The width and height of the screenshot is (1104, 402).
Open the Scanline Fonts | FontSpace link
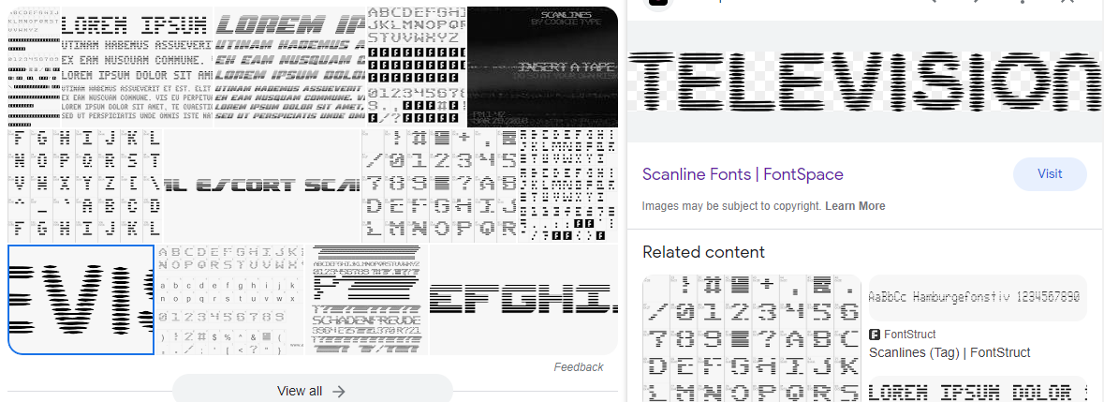point(743,174)
